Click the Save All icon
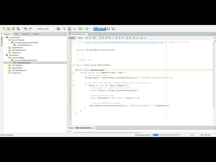This screenshot has width=216, height=162. coord(18,29)
